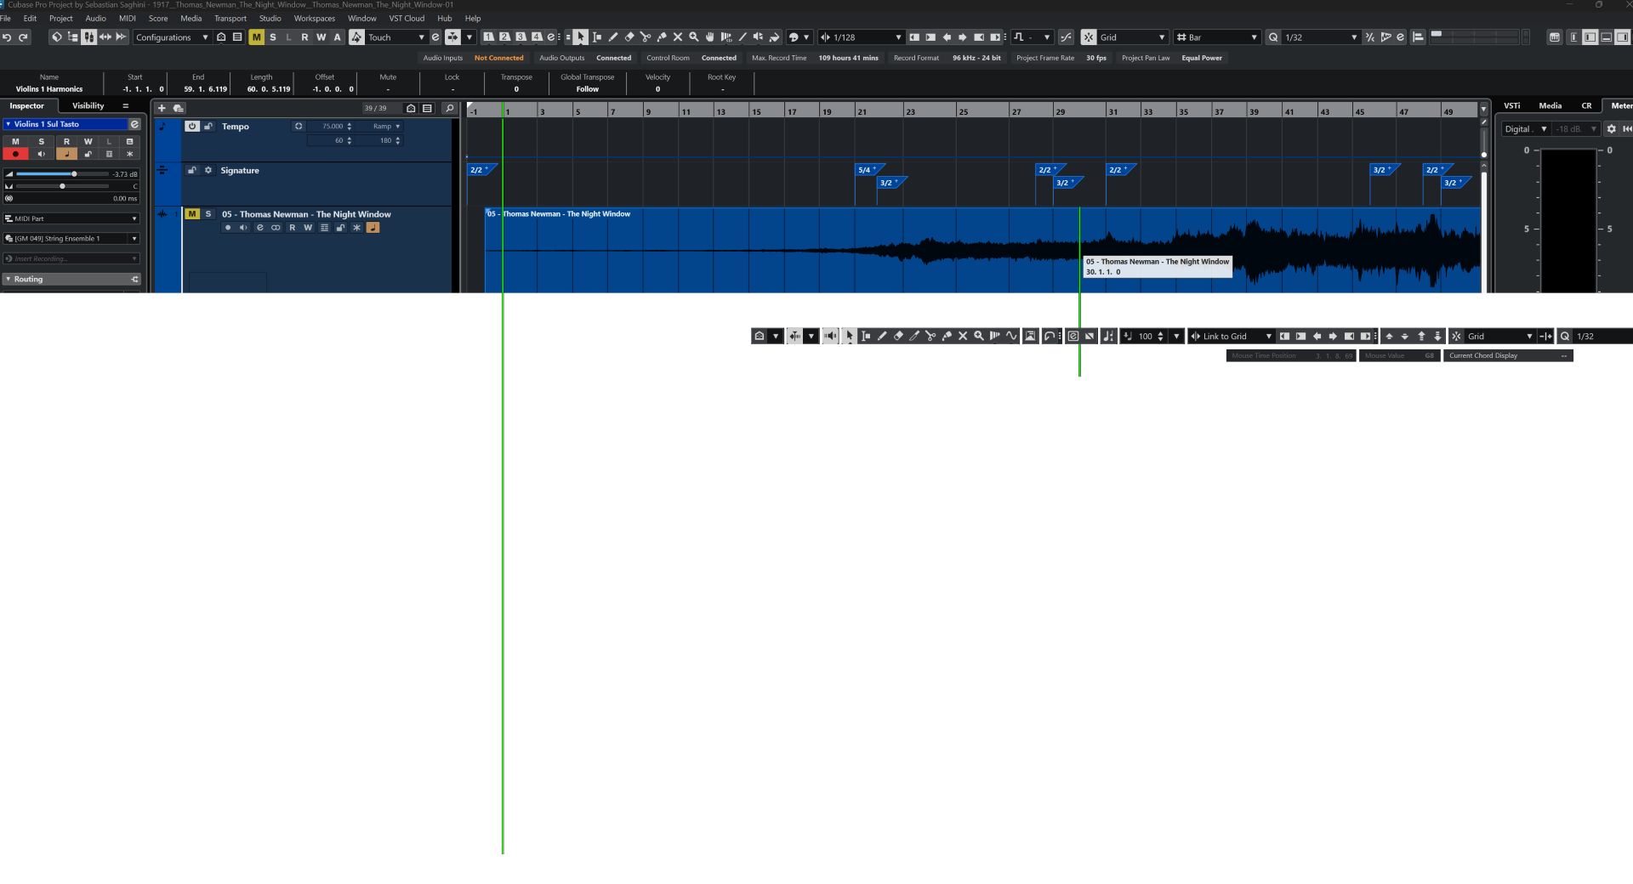Toggle Activate Tempo Track power button
This screenshot has height=884, width=1633.
coord(192,126)
